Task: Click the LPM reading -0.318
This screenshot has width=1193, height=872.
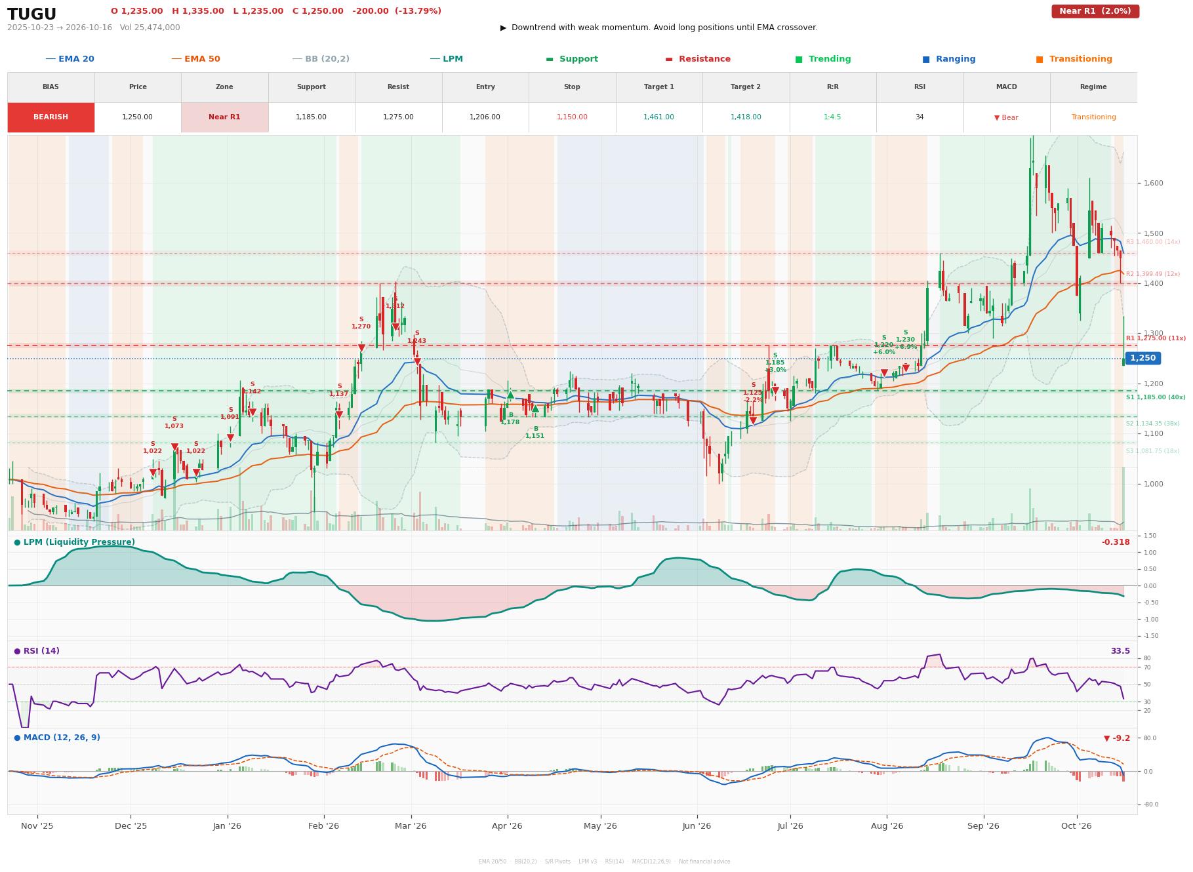Action: [x=1116, y=542]
